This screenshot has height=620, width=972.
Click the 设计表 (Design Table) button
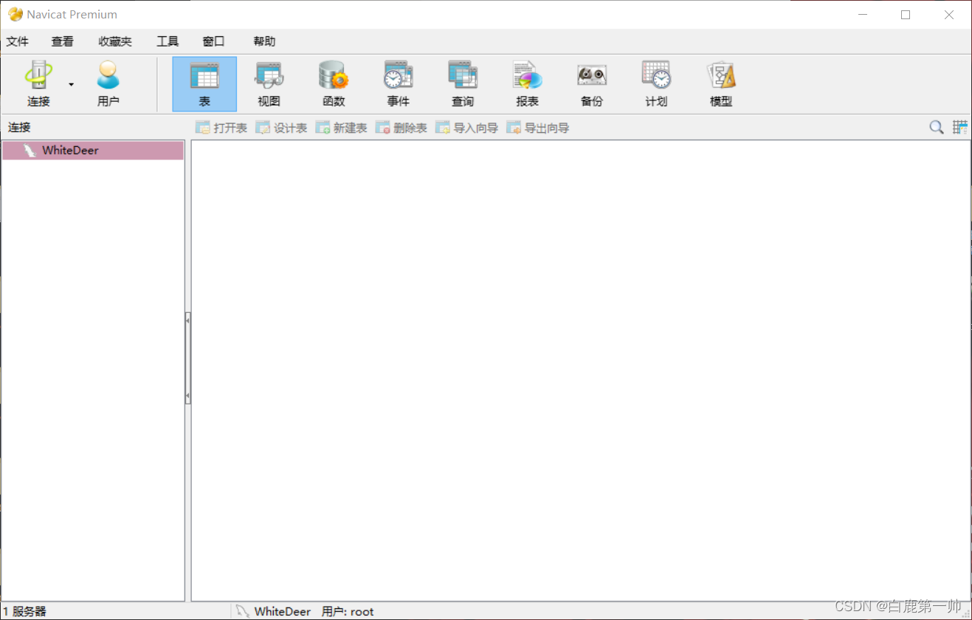281,128
